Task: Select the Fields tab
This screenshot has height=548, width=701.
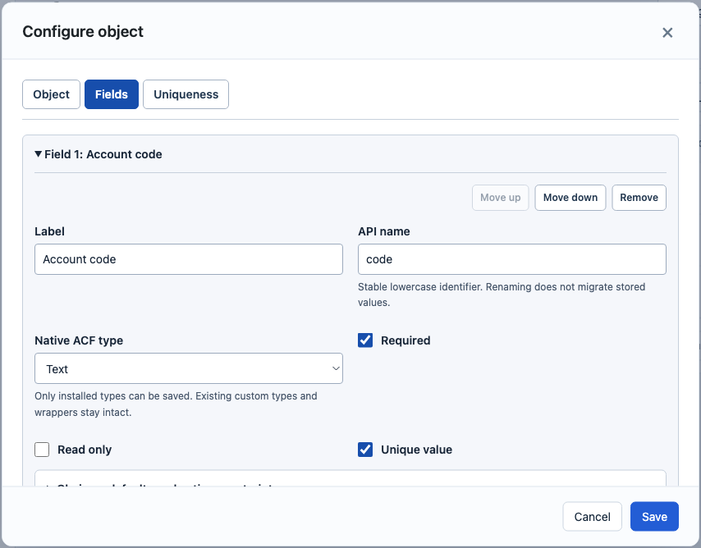Action: (112, 94)
